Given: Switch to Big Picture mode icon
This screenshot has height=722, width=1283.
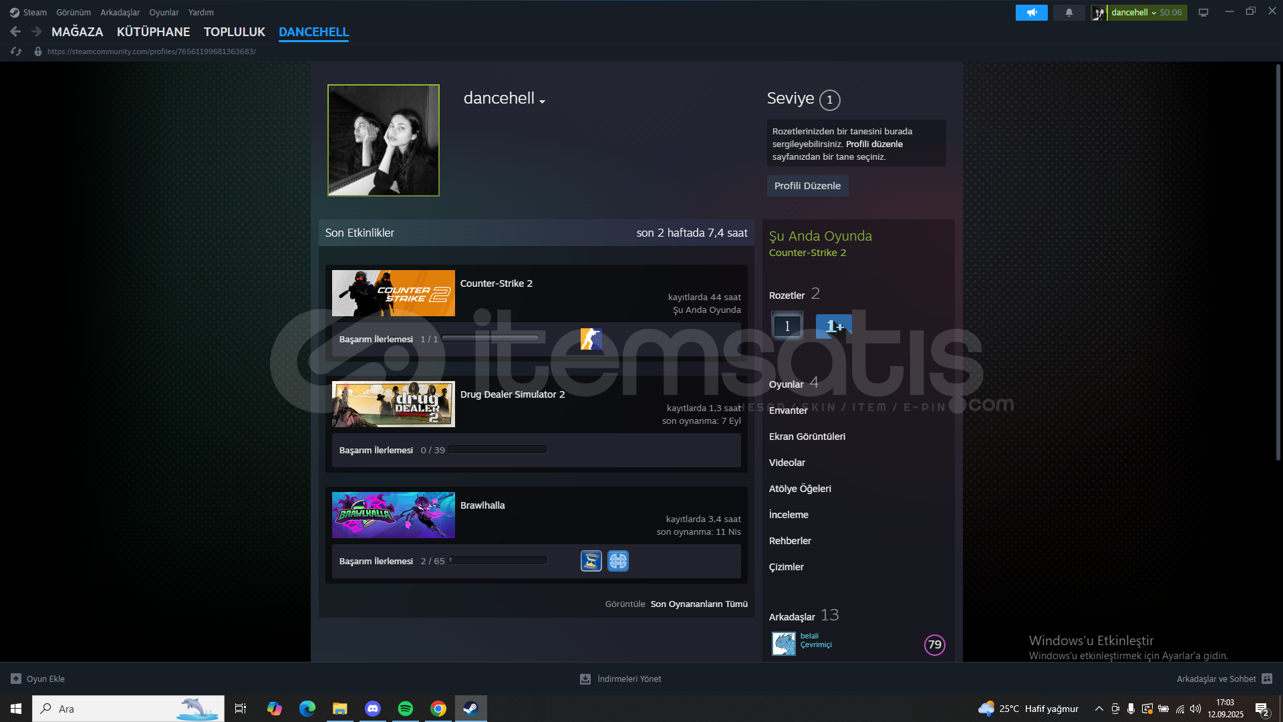Looking at the screenshot, I should (x=1203, y=12).
